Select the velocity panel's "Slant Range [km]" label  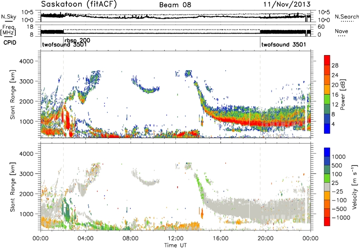[x=13, y=187]
